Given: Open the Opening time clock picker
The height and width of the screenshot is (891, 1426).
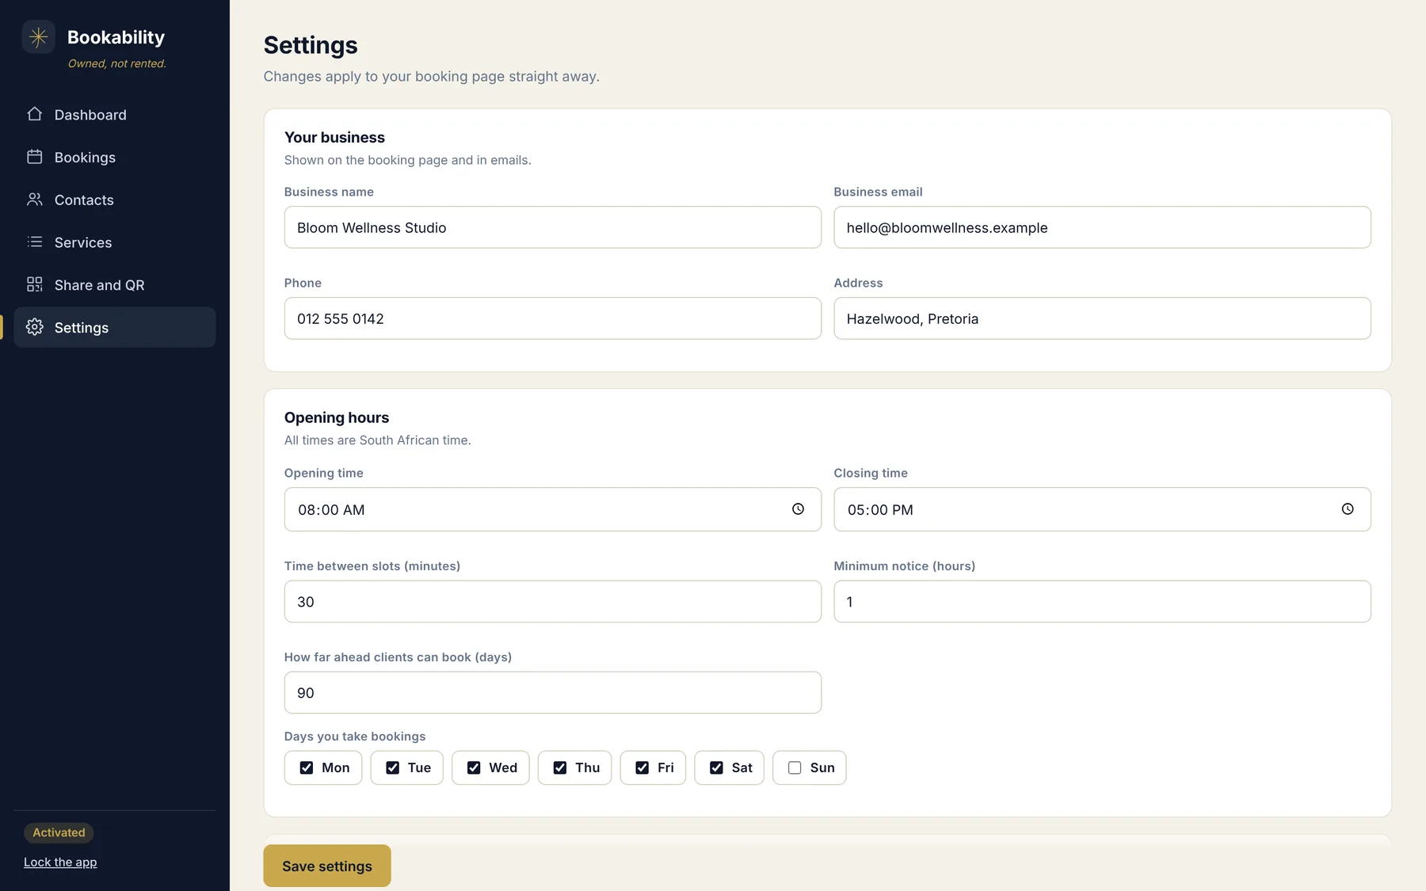Looking at the screenshot, I should 798,509.
